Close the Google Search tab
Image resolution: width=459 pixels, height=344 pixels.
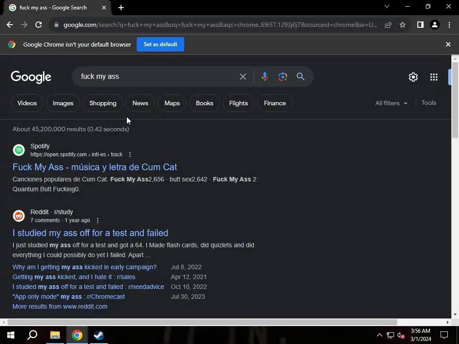click(x=104, y=8)
